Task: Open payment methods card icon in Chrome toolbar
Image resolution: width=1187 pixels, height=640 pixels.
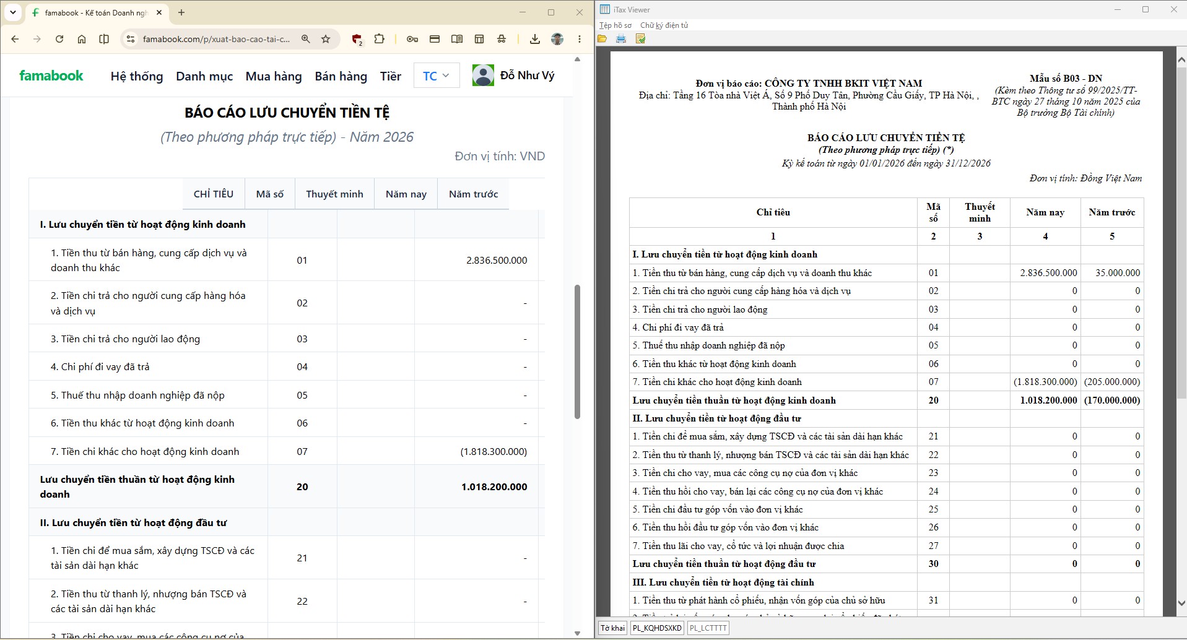Action: tap(435, 39)
